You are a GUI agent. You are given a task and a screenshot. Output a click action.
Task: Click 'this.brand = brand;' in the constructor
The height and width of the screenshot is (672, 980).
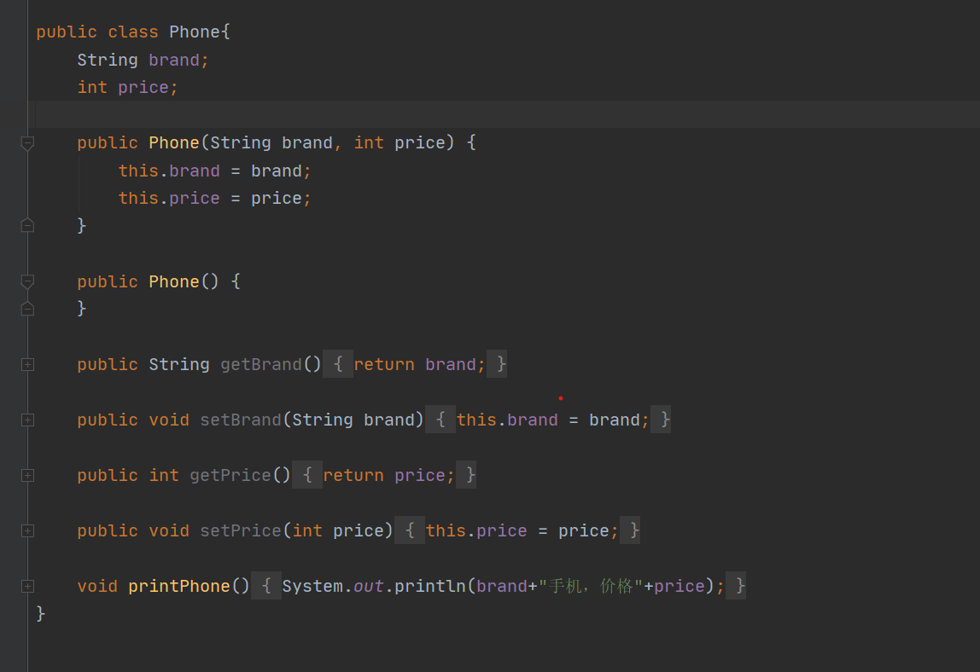(x=214, y=171)
